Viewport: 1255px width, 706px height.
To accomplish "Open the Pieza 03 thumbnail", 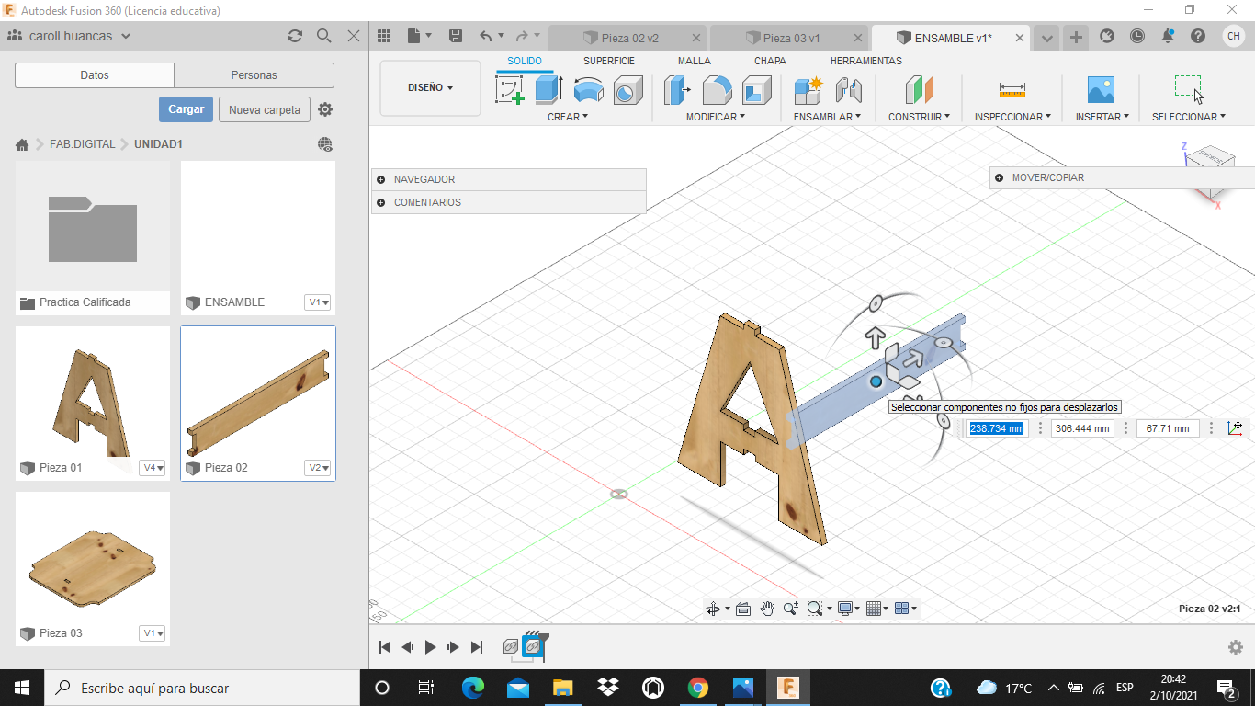I will pyautogui.click(x=93, y=558).
